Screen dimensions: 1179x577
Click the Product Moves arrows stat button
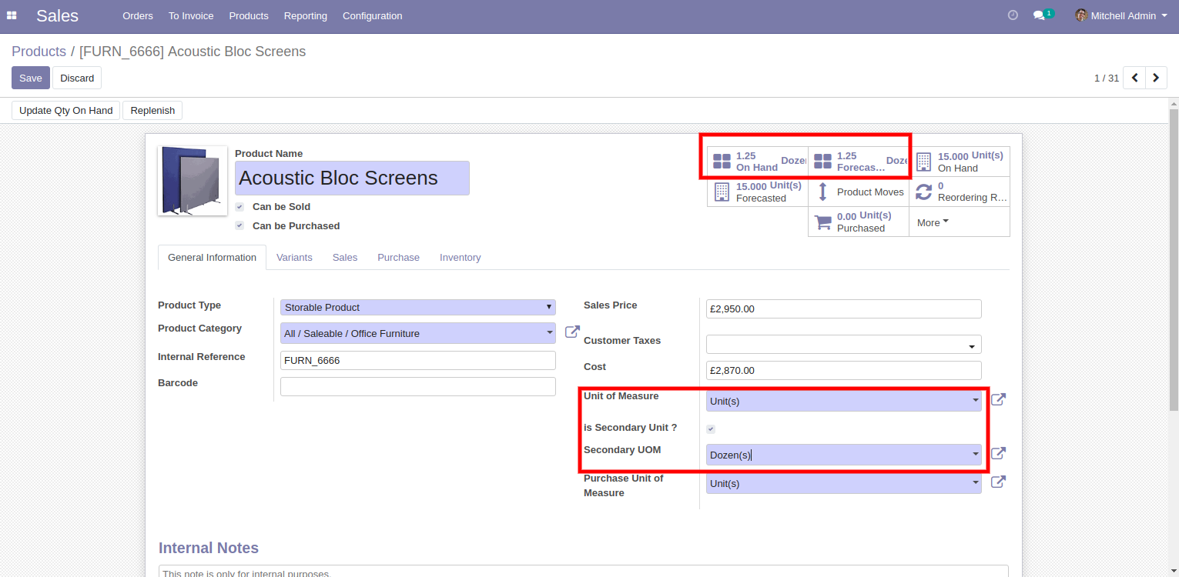click(x=859, y=192)
